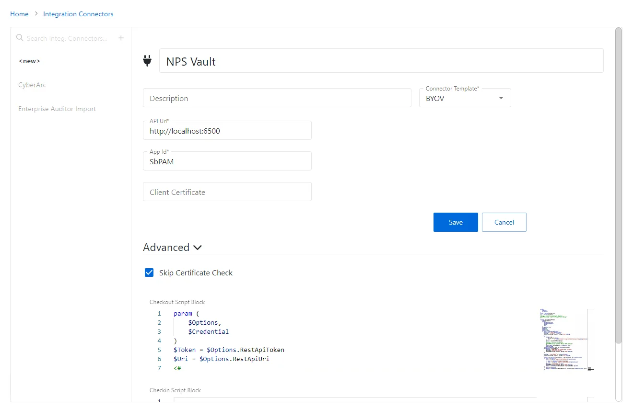Open Integration Connectors breadcrumb link

point(78,14)
